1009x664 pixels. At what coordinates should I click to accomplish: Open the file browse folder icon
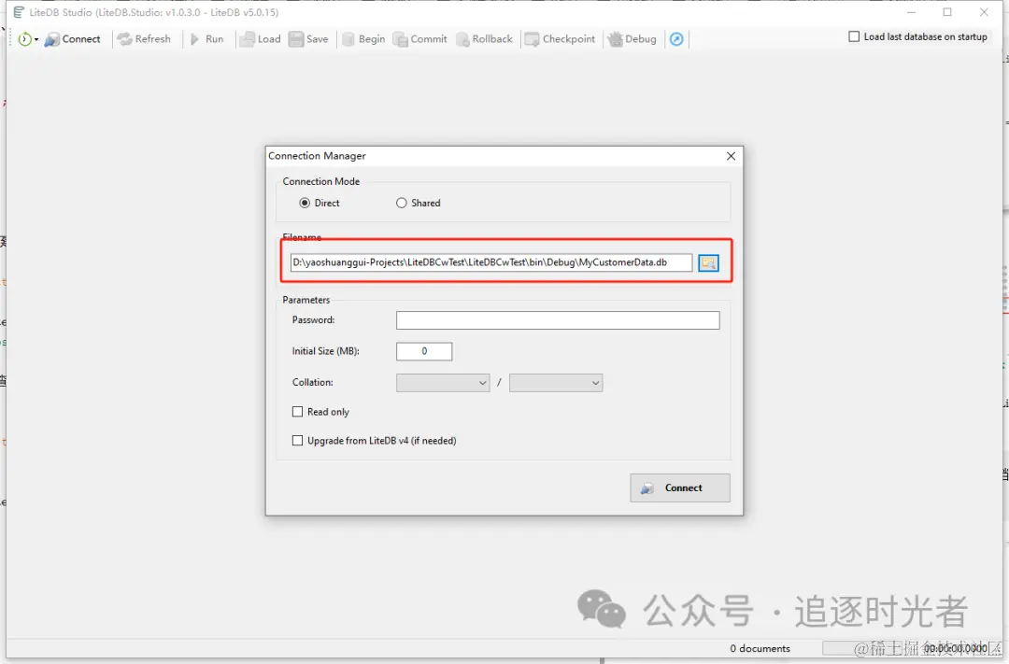708,262
